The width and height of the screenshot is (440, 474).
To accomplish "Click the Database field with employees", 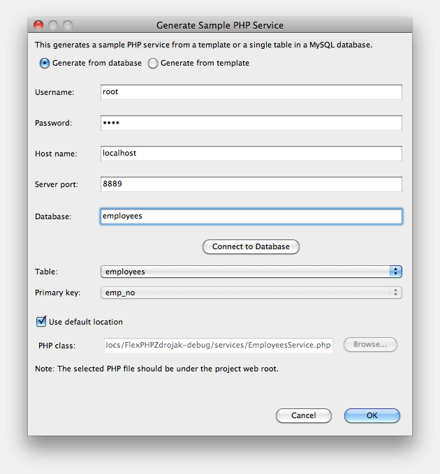I will pos(251,216).
